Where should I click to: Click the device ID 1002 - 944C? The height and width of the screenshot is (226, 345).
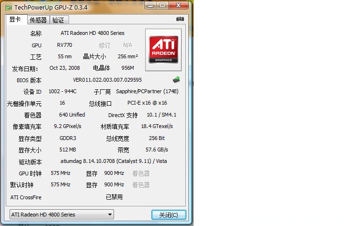(x=62, y=91)
